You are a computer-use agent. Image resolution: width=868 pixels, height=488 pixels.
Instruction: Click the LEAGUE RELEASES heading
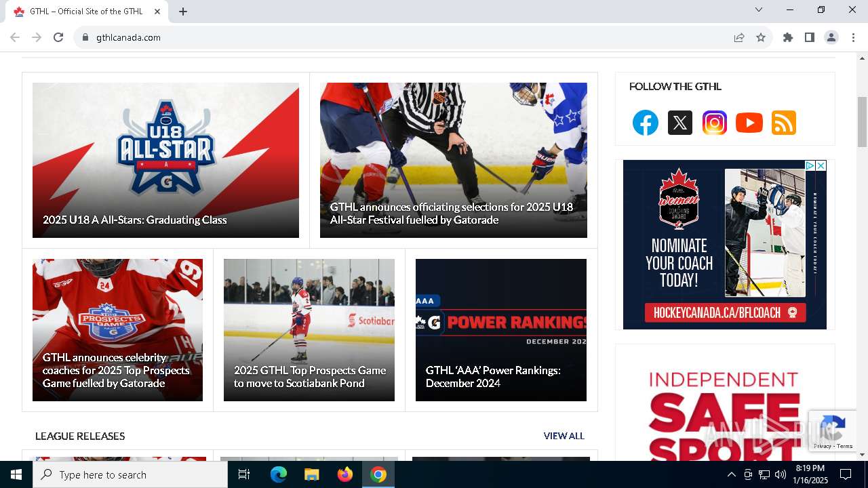coord(80,436)
